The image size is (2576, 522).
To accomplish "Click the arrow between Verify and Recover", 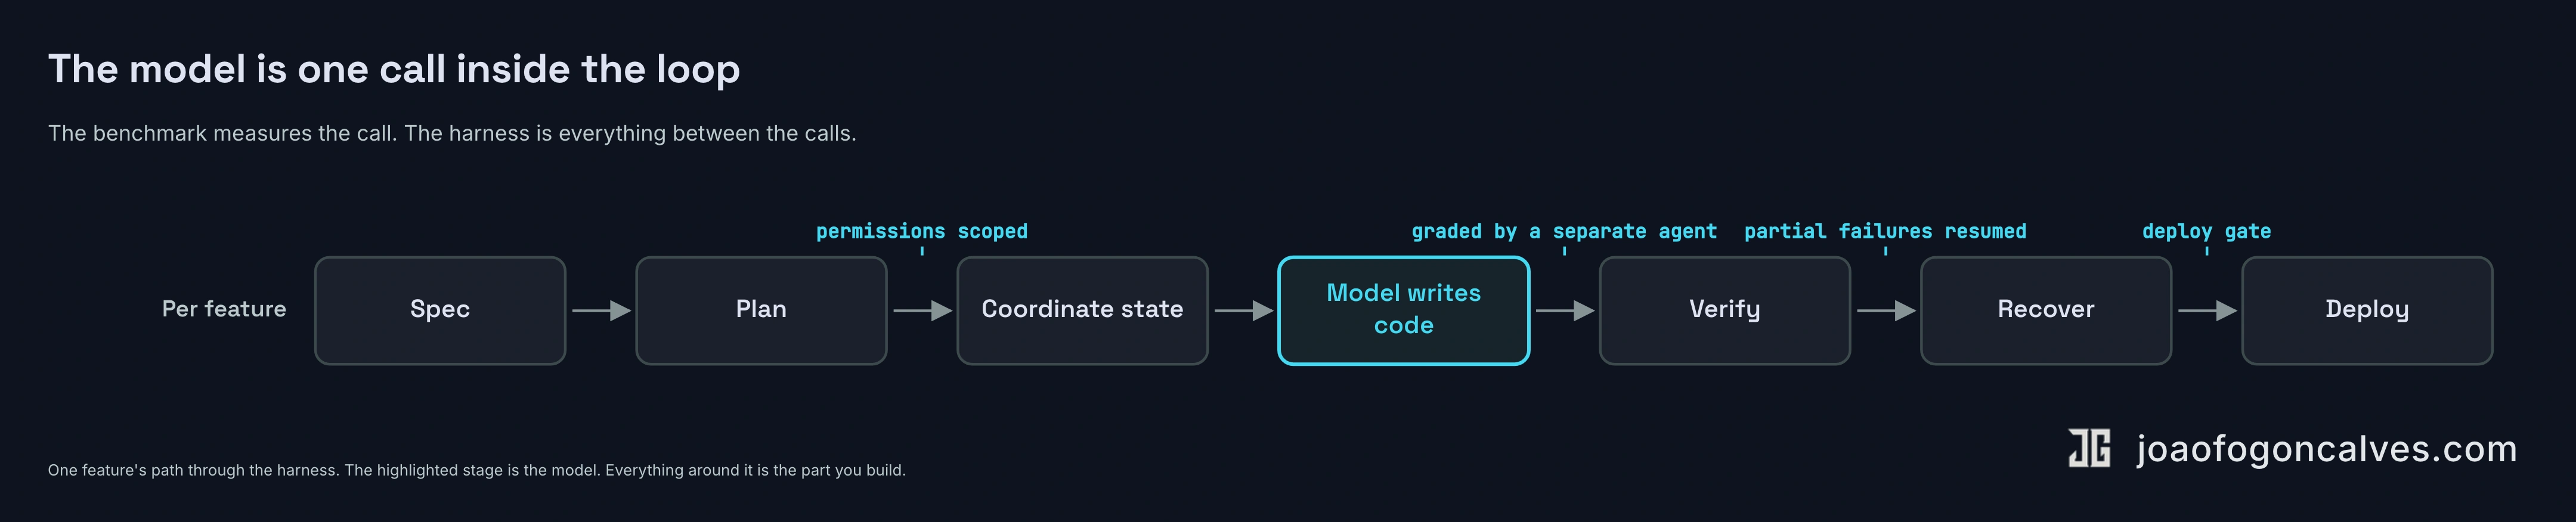I will coord(1886,311).
